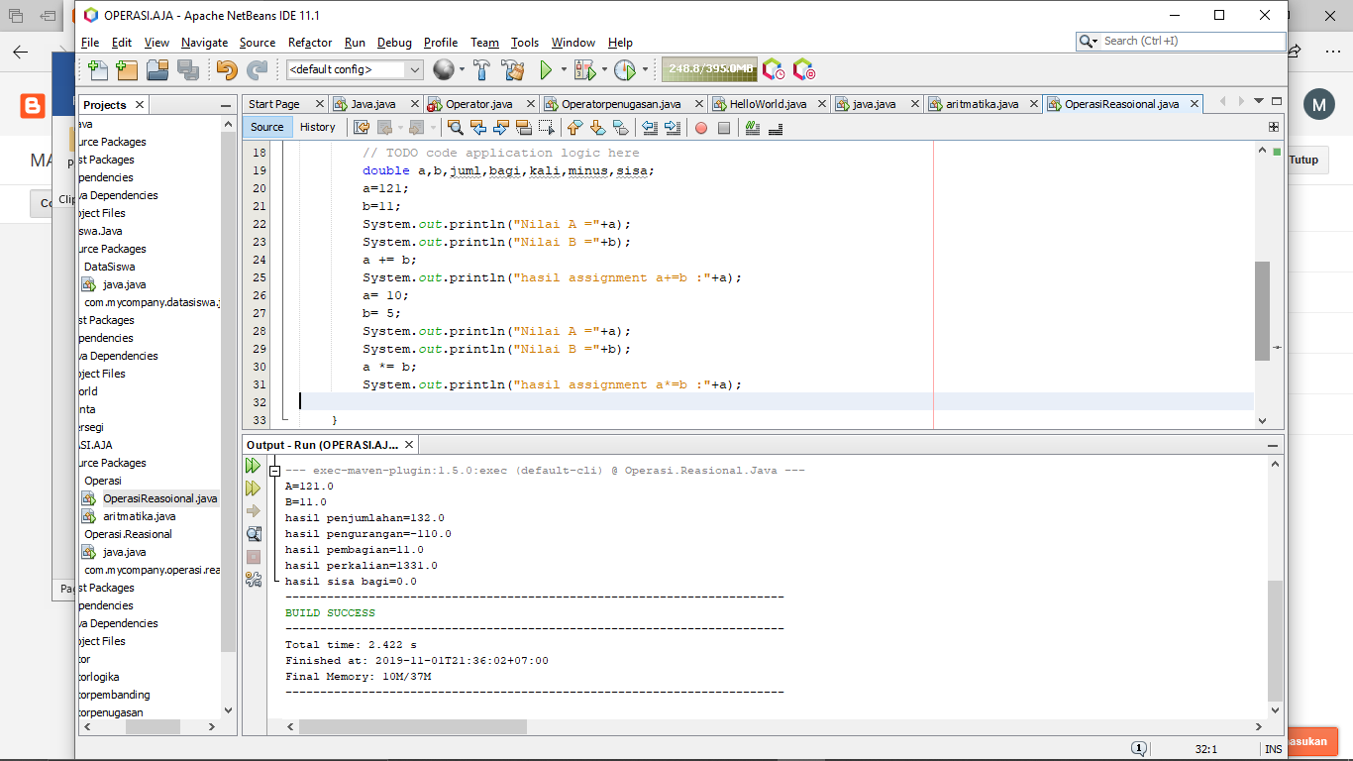Click the New Project toolbar icon

[127, 69]
